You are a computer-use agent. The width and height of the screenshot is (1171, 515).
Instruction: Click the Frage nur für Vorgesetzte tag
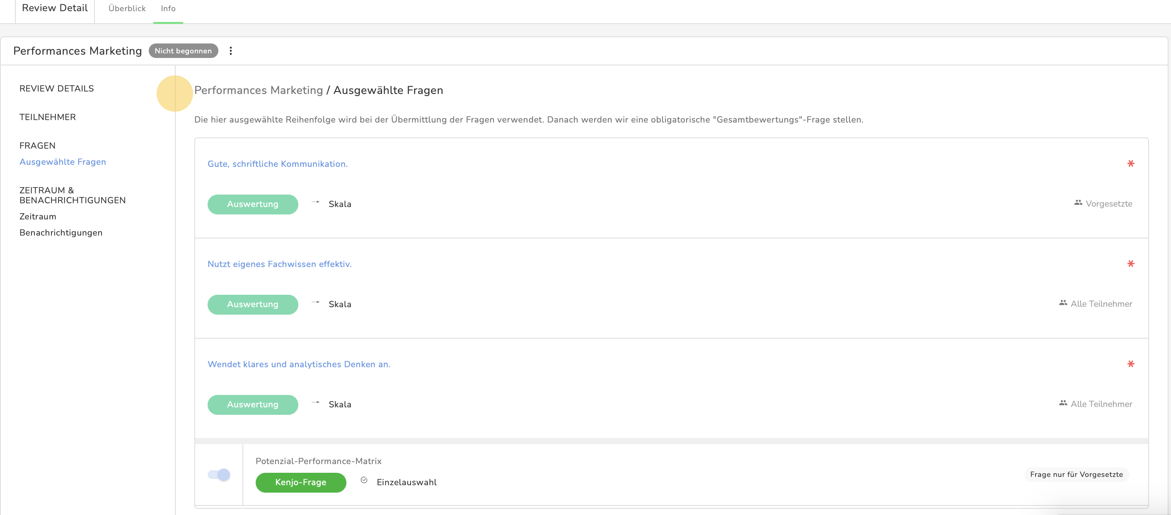[x=1076, y=474]
